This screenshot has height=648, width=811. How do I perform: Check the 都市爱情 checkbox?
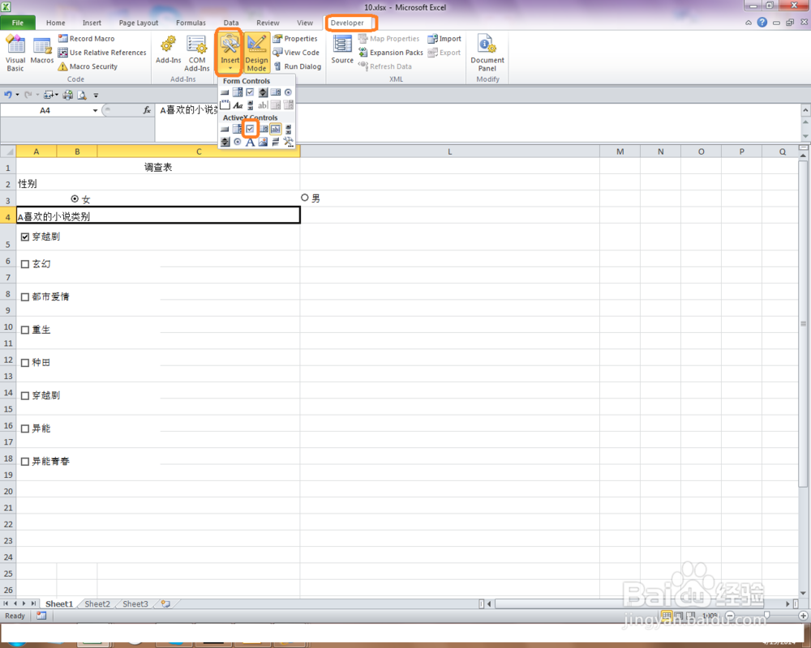point(25,297)
